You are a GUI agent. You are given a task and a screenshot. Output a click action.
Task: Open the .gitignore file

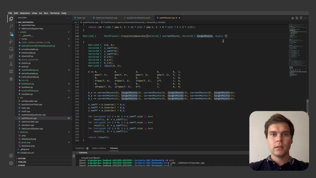(x=25, y=149)
